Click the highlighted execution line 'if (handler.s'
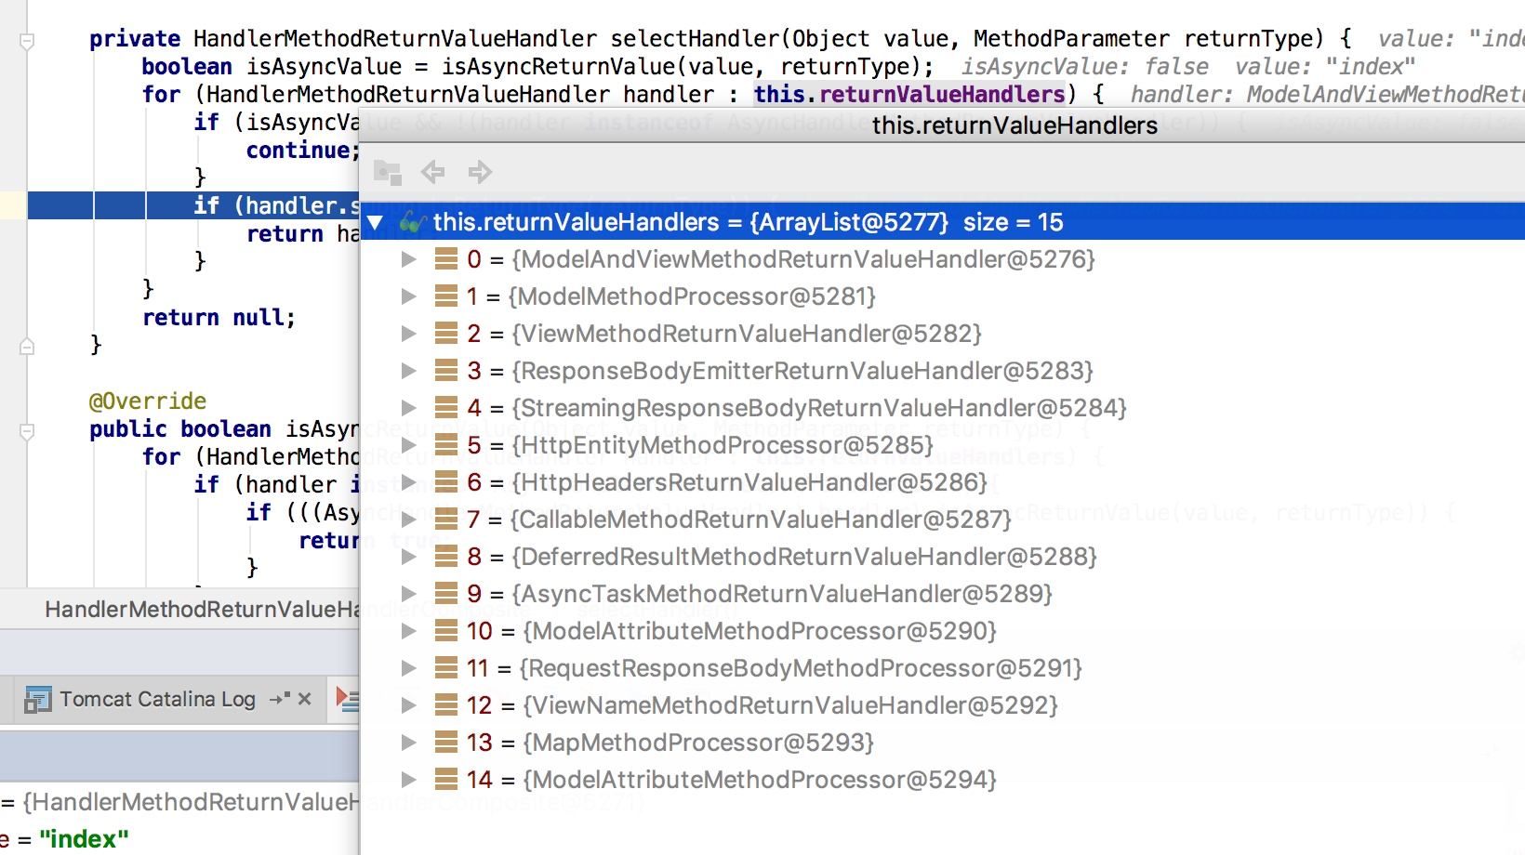This screenshot has height=855, width=1525. pos(193,205)
